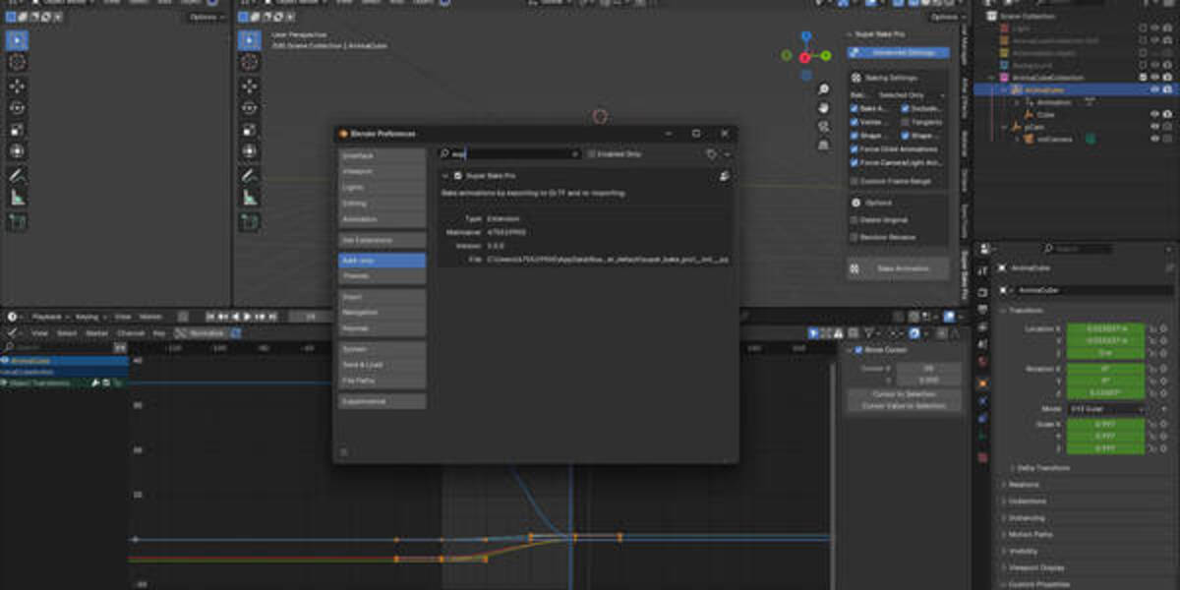Click the Cursor X frame field in graph sidebar
The width and height of the screenshot is (1180, 590).
(x=929, y=368)
